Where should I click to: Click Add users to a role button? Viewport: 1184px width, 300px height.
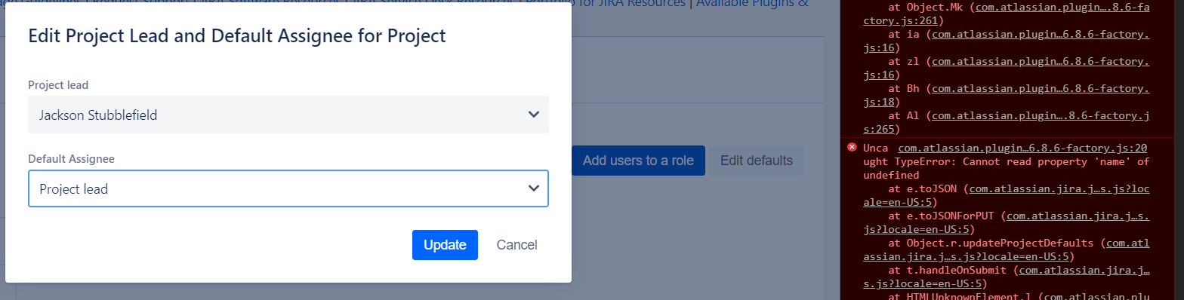click(638, 161)
